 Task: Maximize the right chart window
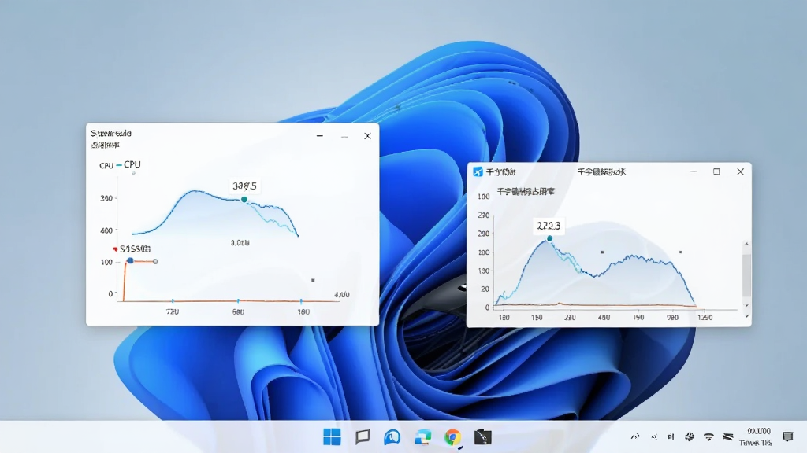pyautogui.click(x=716, y=171)
